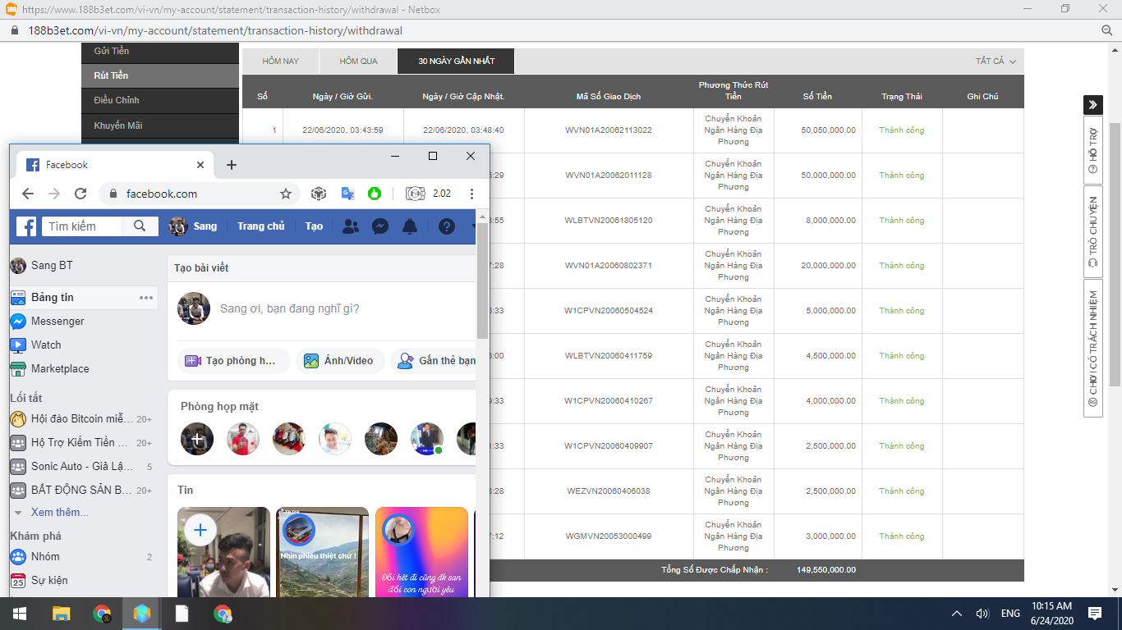Open Trò Chuyện chat side tab
1122x630 pixels.
[1093, 231]
